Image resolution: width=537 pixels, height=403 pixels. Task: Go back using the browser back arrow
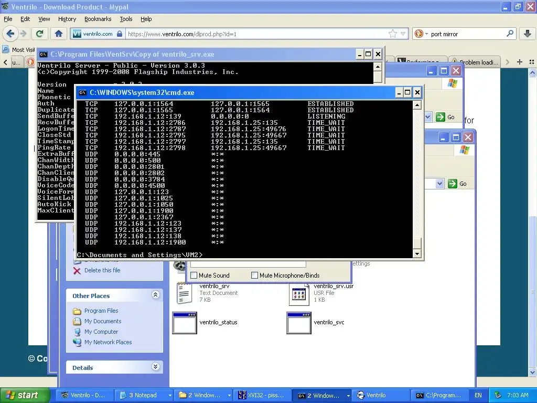click(10, 34)
